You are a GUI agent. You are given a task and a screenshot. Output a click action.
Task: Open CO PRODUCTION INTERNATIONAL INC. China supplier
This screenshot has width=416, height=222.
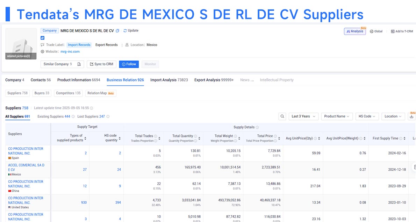click(x=26, y=184)
